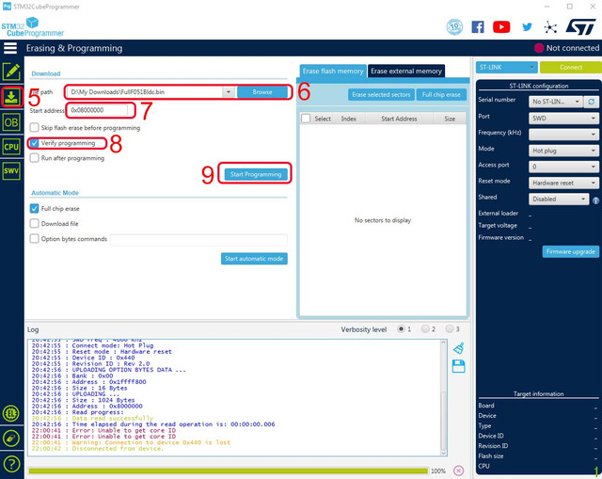Switch to Erase external memory tab
Image resolution: width=602 pixels, height=479 pixels.
(406, 72)
